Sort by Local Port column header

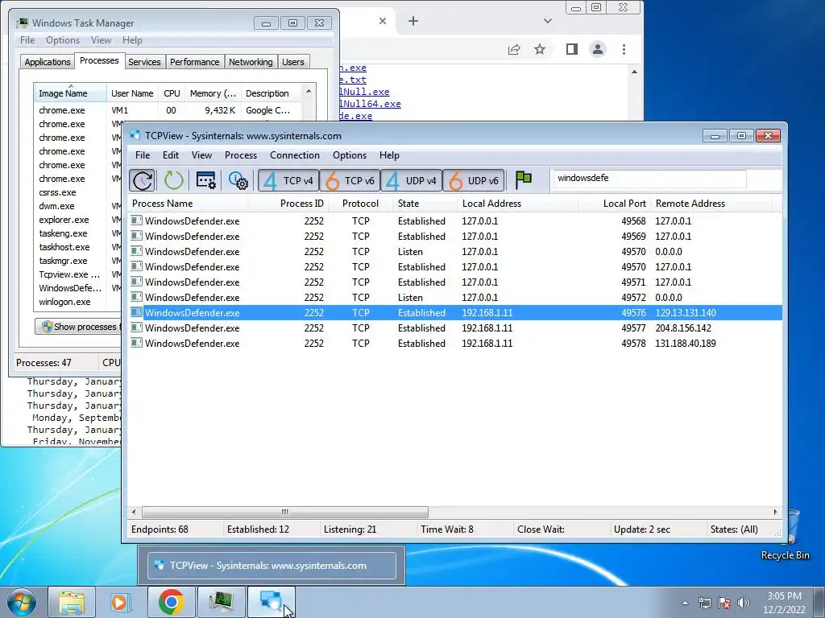614,204
